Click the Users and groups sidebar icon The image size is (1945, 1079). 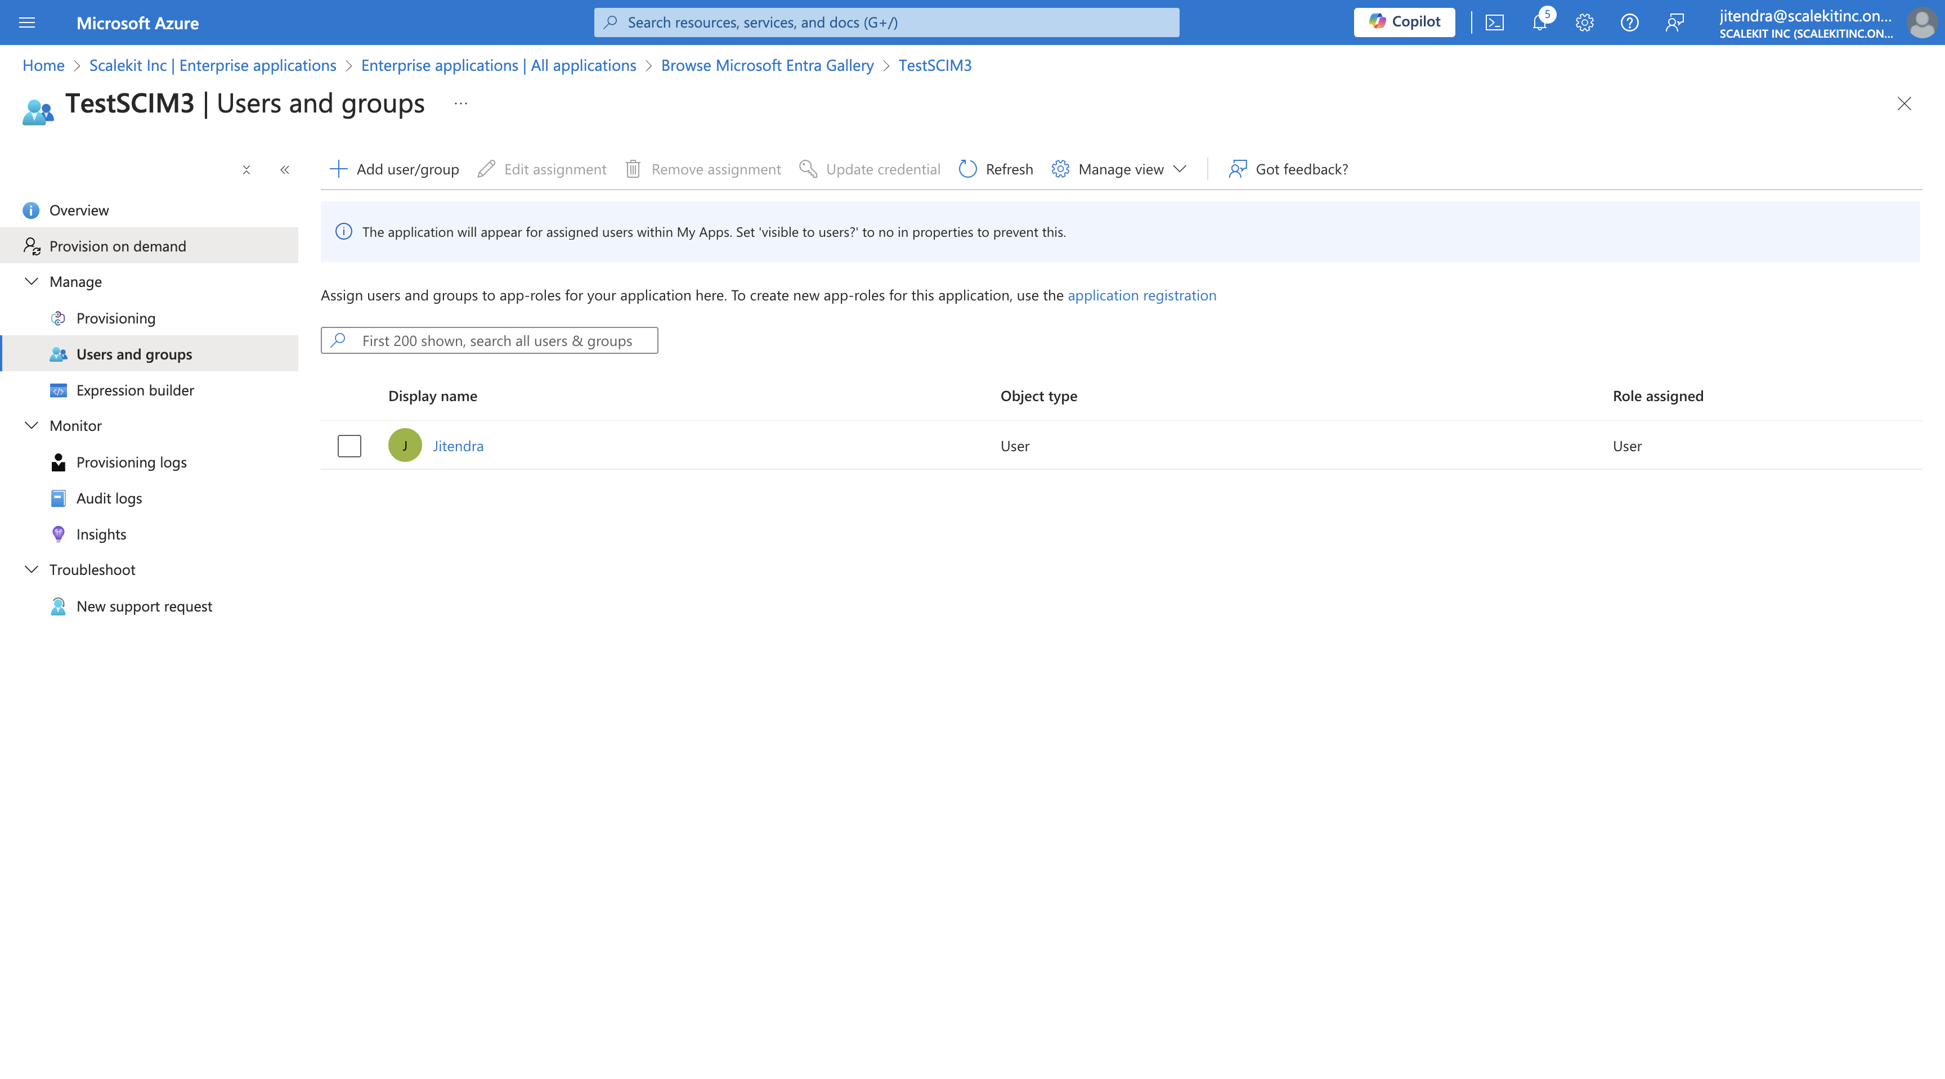[58, 354]
